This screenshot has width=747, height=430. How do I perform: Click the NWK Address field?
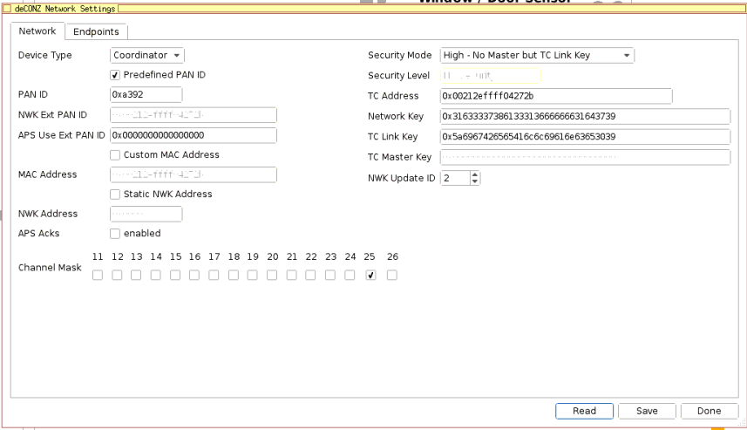point(146,214)
